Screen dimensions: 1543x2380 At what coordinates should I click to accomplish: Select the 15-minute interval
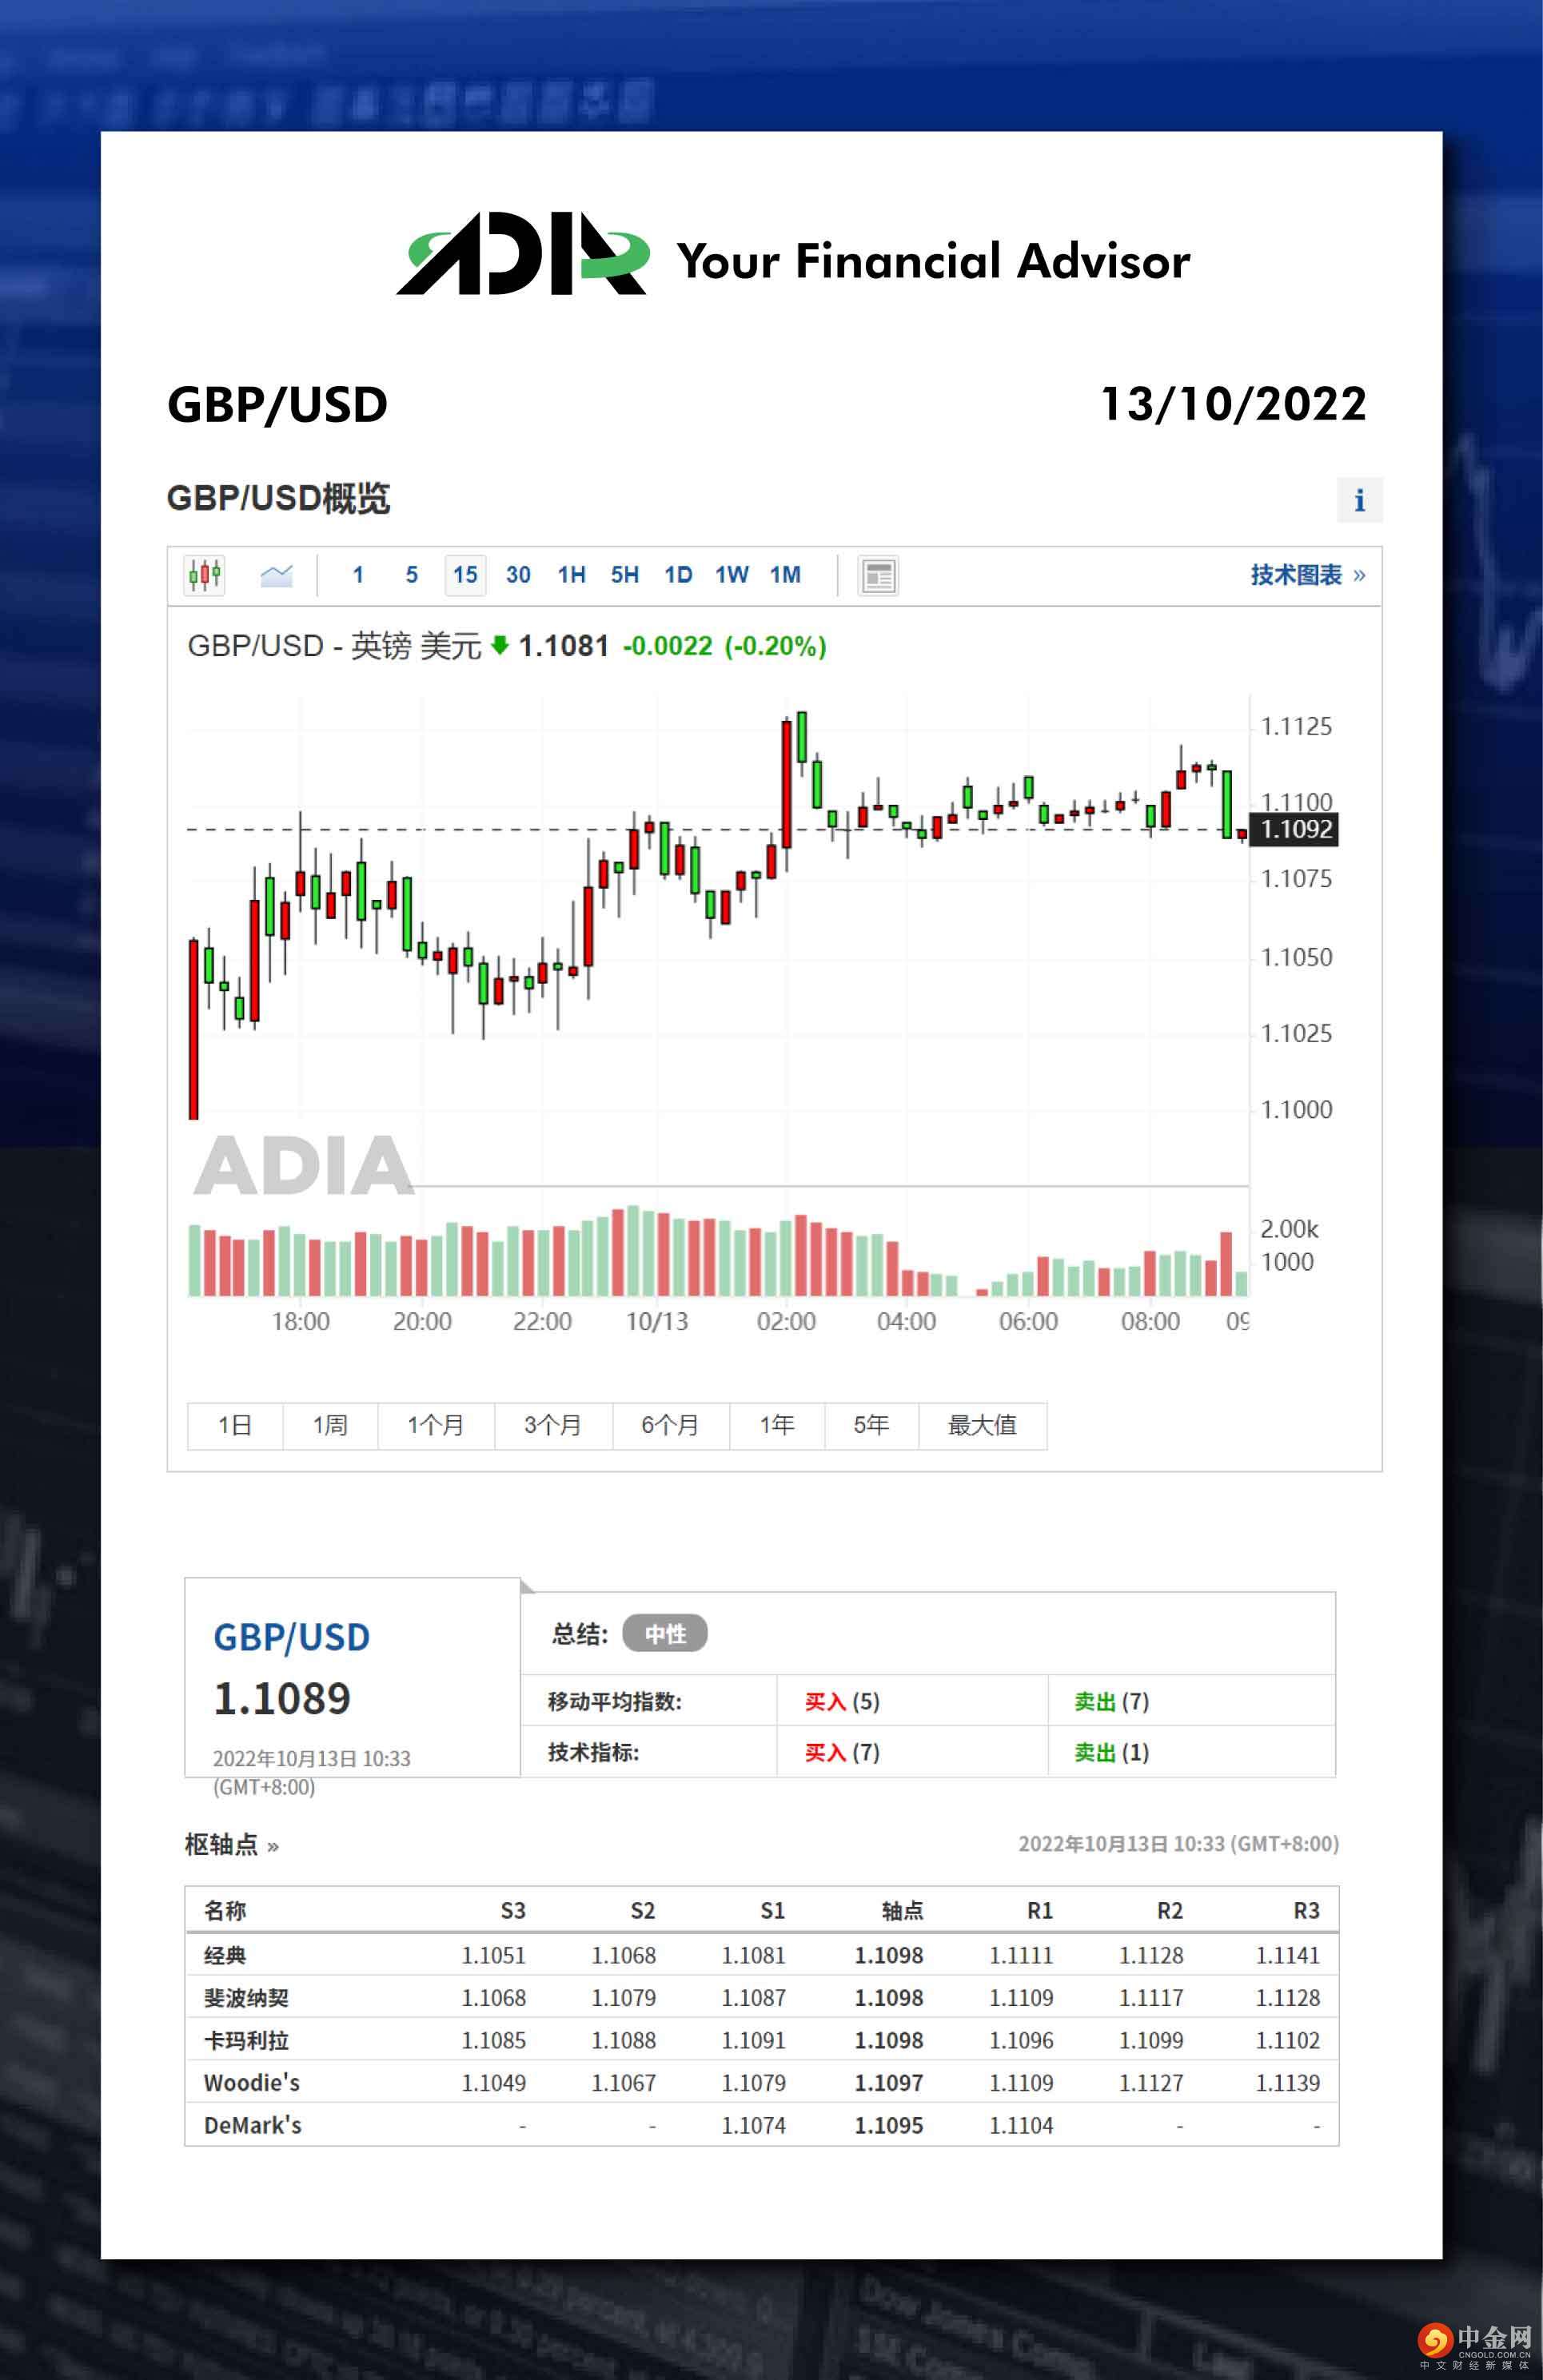[464, 575]
